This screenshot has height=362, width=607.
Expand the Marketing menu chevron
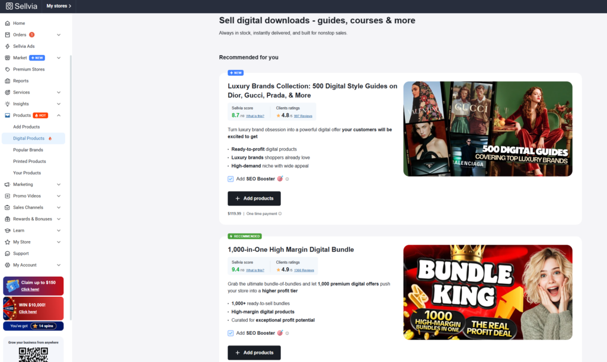pyautogui.click(x=59, y=184)
